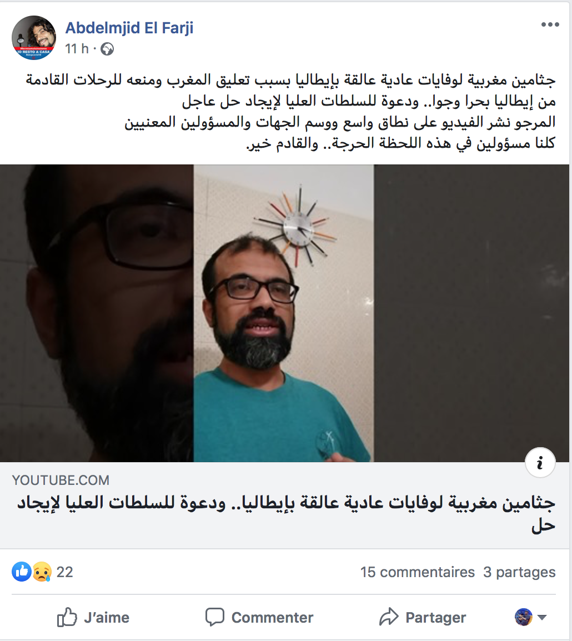This screenshot has height=641, width=572.
Task: Click the share arrow icon beside Partager
Action: 389,617
